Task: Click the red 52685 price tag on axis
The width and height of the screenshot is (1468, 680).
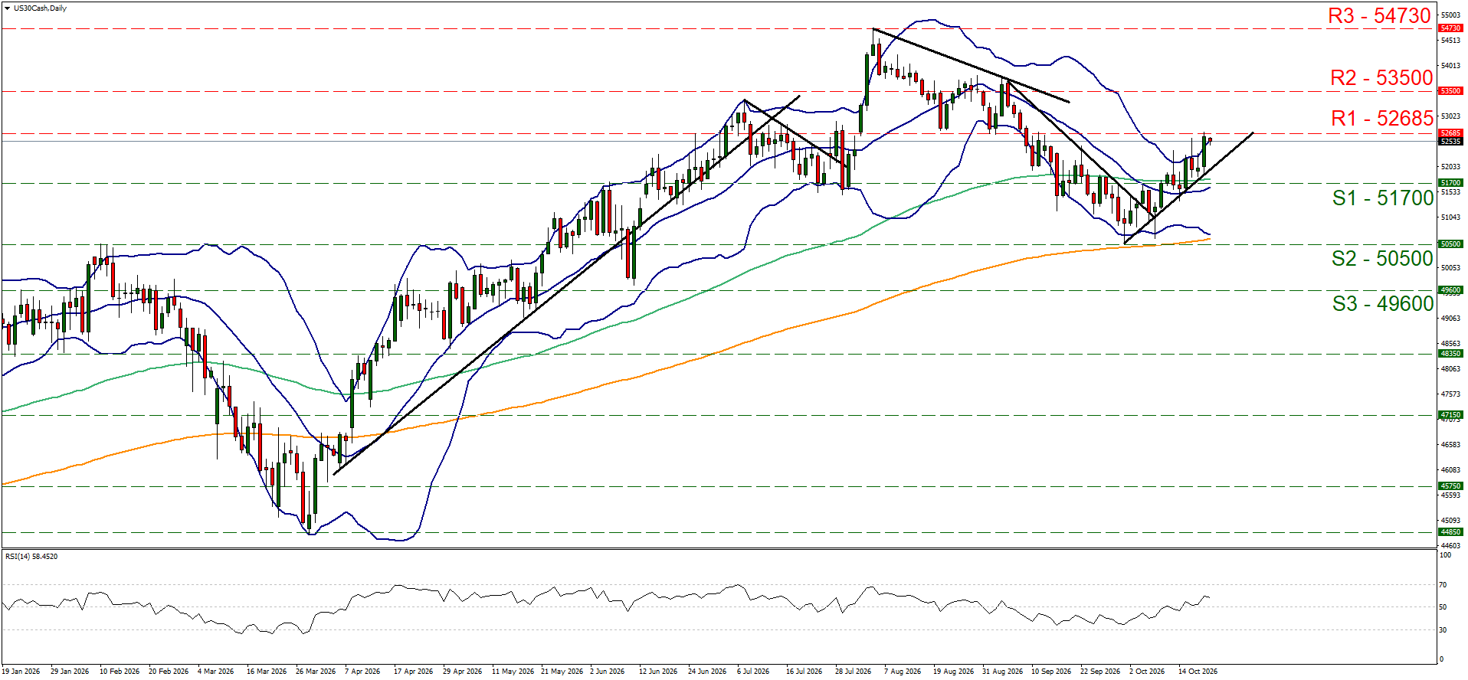Action: (1451, 133)
